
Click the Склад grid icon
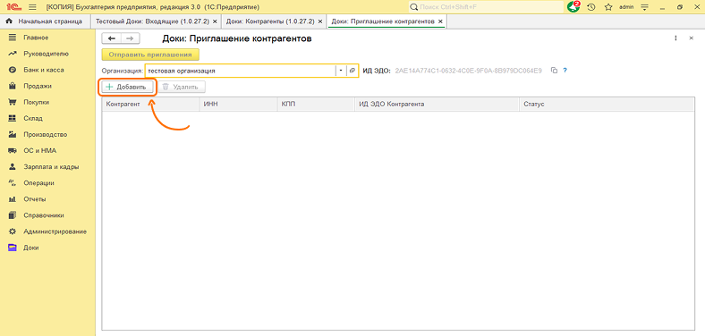13,118
